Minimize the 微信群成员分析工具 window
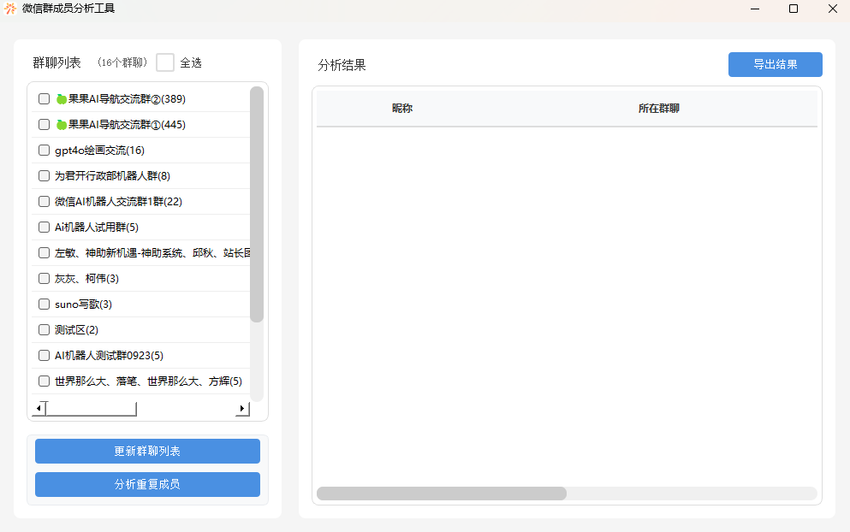850x532 pixels. click(755, 9)
